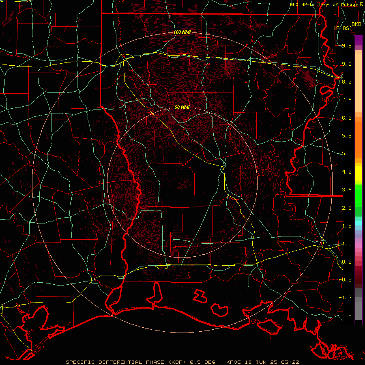Viewport: 365px width, 365px height.
Task: Click the 9.8 value on color scale
Action: tap(347, 45)
